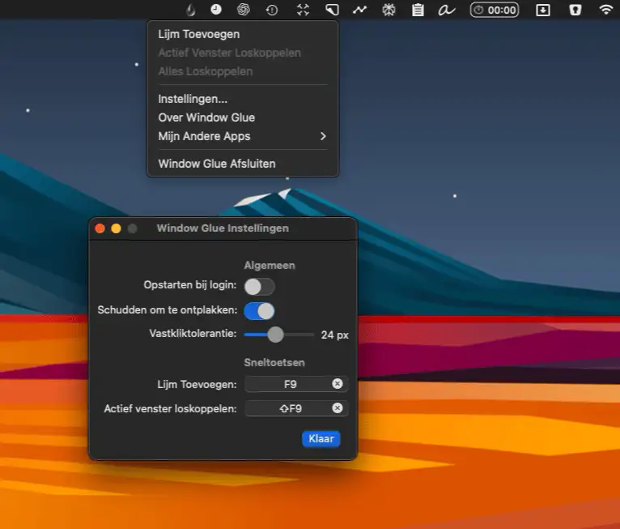Expand the Mijn Andere Apps submenu arrow
The height and width of the screenshot is (529, 620).
click(x=323, y=136)
